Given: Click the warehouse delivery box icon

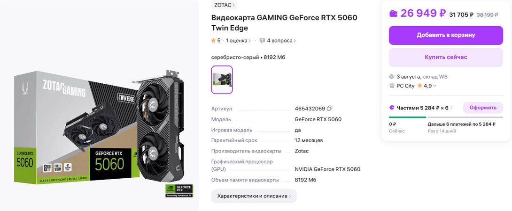Looking at the screenshot, I should [391, 77].
